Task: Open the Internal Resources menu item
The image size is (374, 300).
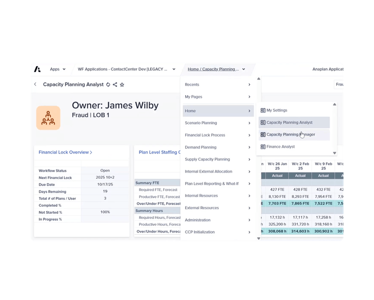Action: point(218,196)
